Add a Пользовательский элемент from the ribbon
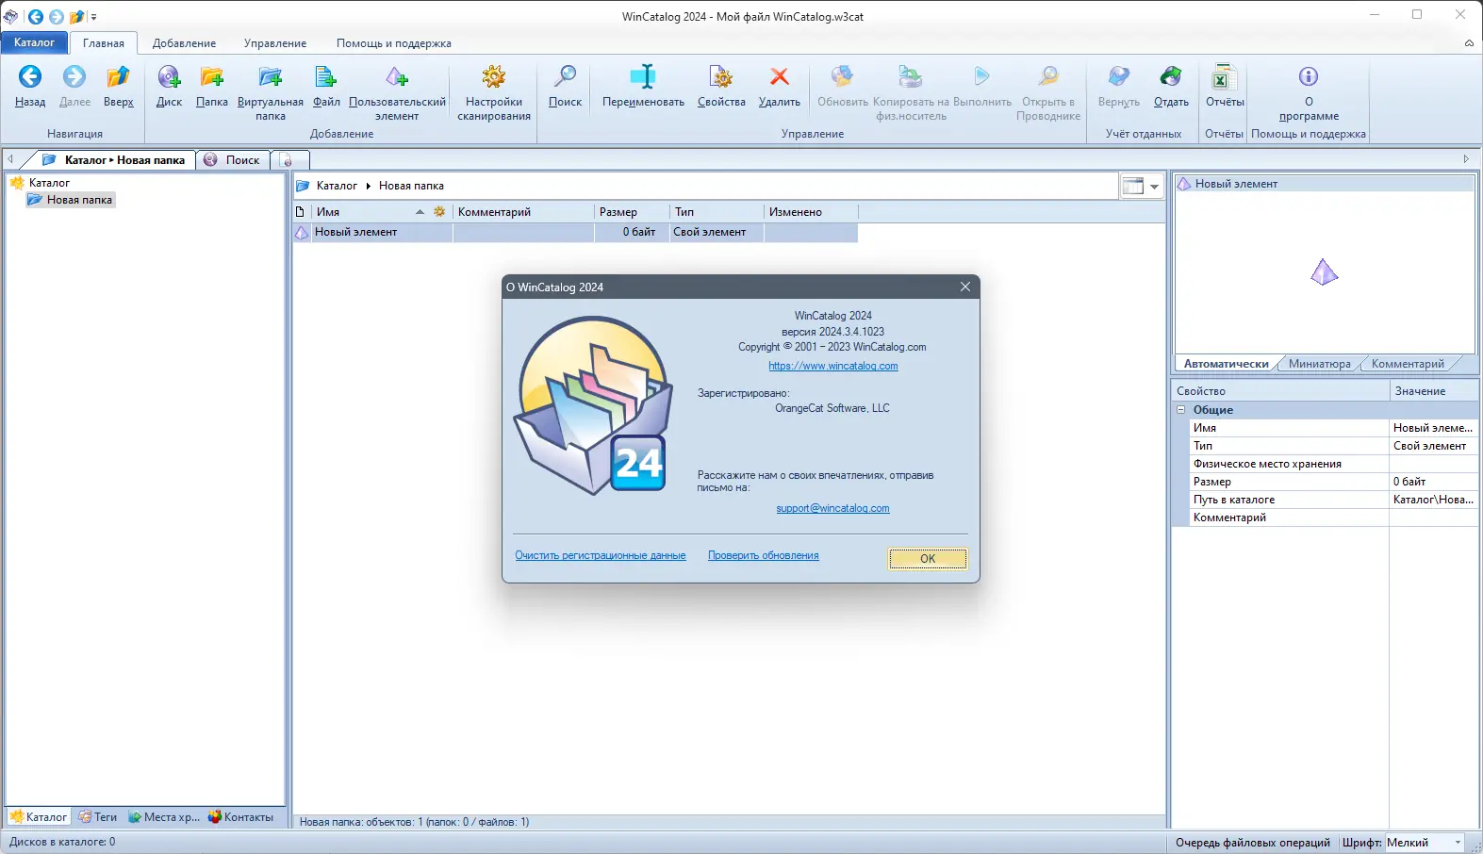The width and height of the screenshot is (1483, 854). [397, 77]
